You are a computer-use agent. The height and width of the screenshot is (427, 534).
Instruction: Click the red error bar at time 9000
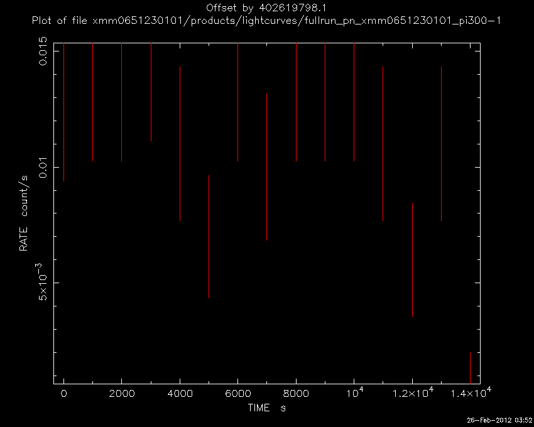[x=325, y=102]
